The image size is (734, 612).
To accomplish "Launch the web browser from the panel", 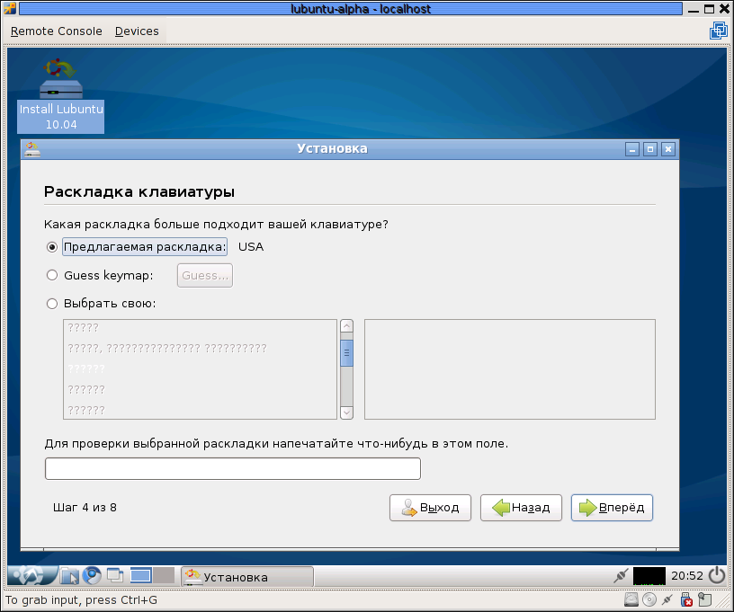I will coord(92,575).
